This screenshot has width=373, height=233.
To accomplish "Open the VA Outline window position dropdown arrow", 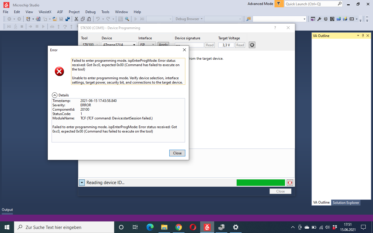I will 358,36.
